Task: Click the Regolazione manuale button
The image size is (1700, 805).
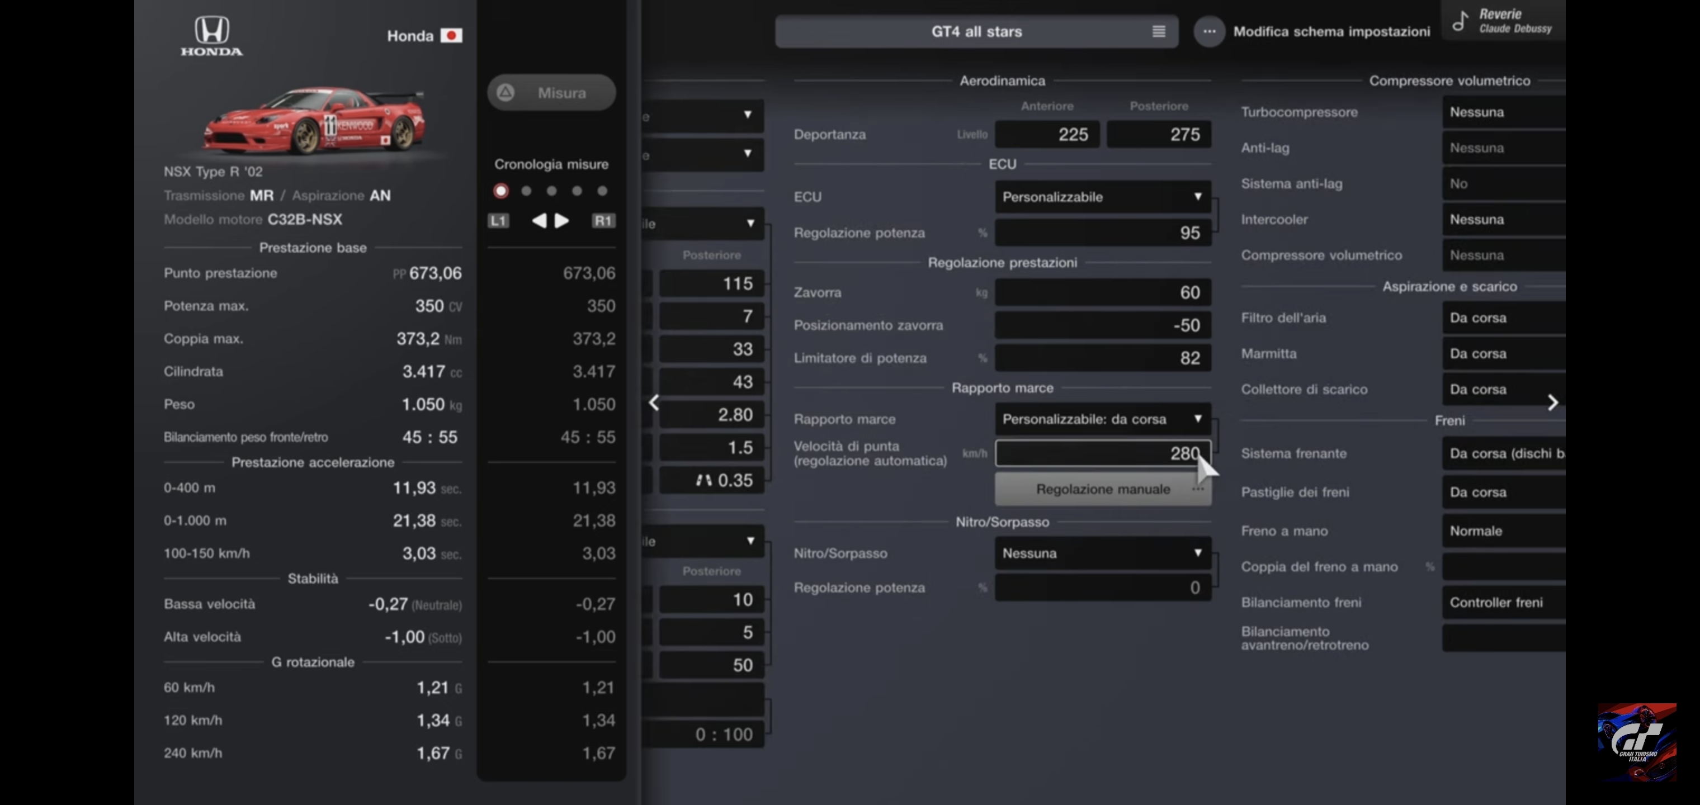Action: (1102, 489)
